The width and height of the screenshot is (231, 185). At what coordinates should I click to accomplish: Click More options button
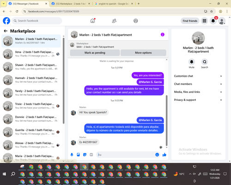pyautogui.click(x=143, y=53)
